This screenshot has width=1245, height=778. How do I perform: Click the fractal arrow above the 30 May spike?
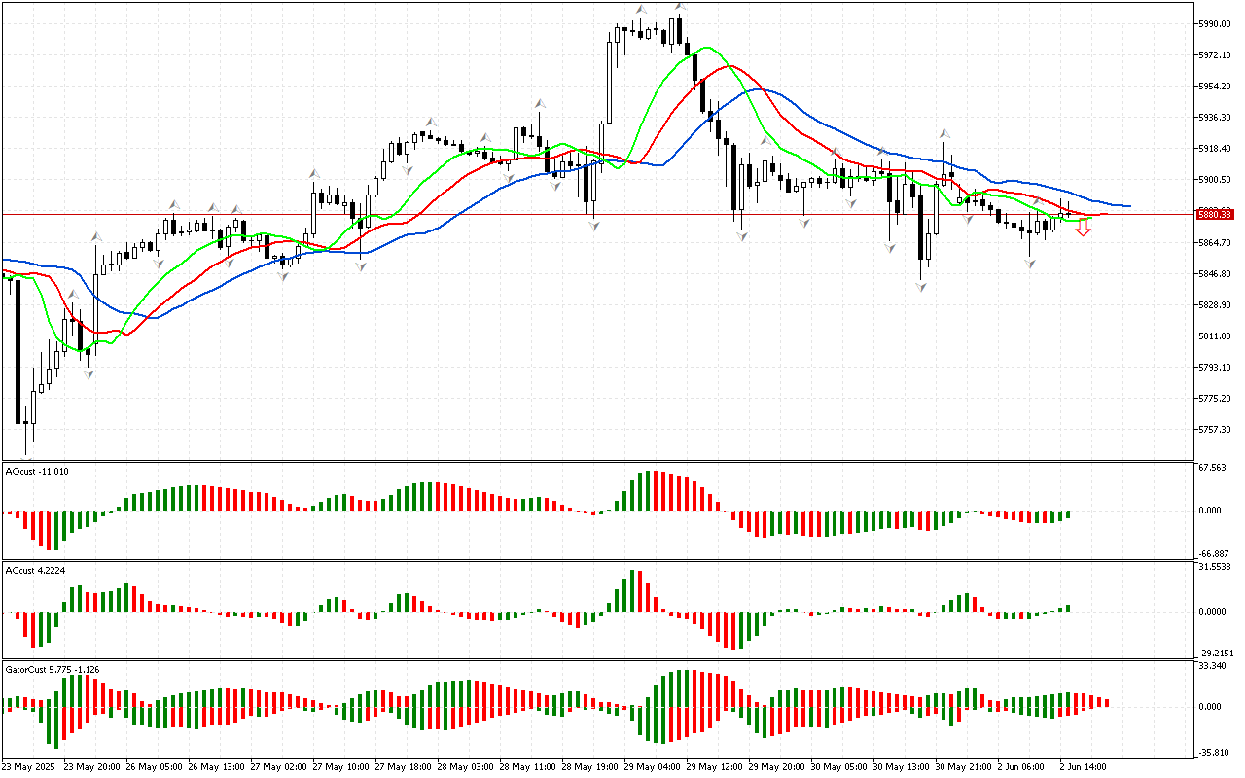(x=943, y=134)
